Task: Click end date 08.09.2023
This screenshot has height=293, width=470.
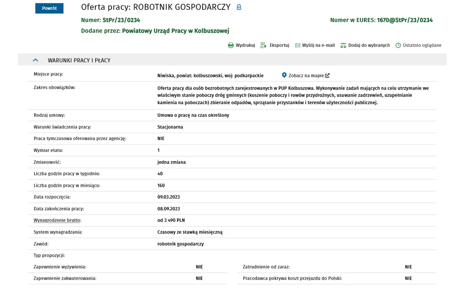Action: [168, 209]
